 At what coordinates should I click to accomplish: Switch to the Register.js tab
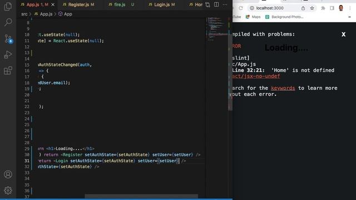coord(78,4)
